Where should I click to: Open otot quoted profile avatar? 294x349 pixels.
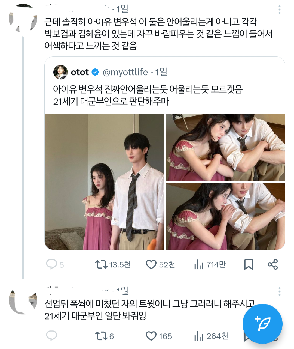click(60, 72)
